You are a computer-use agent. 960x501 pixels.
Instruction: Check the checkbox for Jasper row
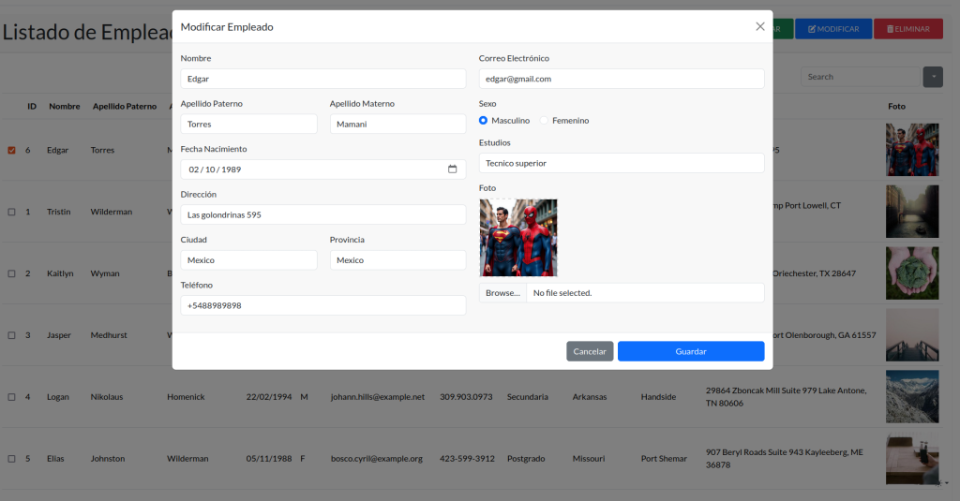pyautogui.click(x=11, y=335)
